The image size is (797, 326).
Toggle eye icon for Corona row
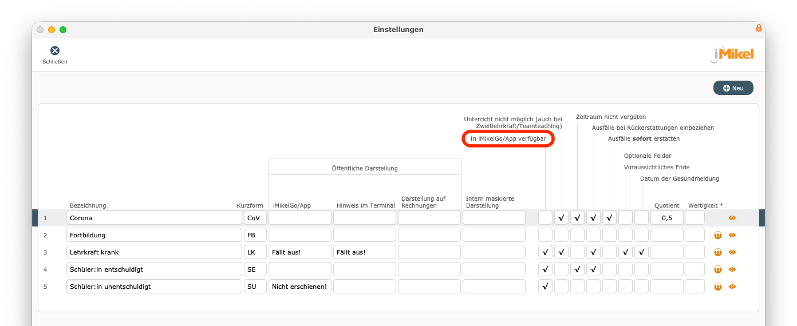coord(732,218)
